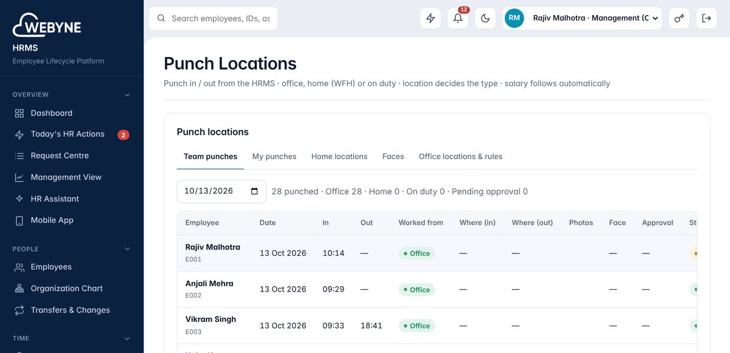Click the Webyne cloud logo
The width and height of the screenshot is (730, 353).
tap(47, 26)
